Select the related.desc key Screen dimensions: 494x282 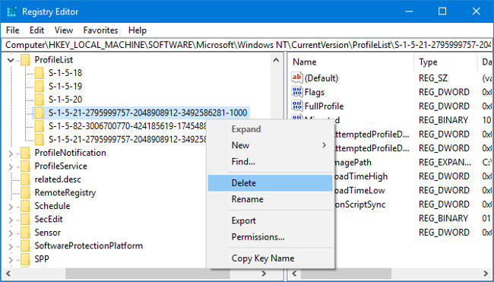point(58,179)
